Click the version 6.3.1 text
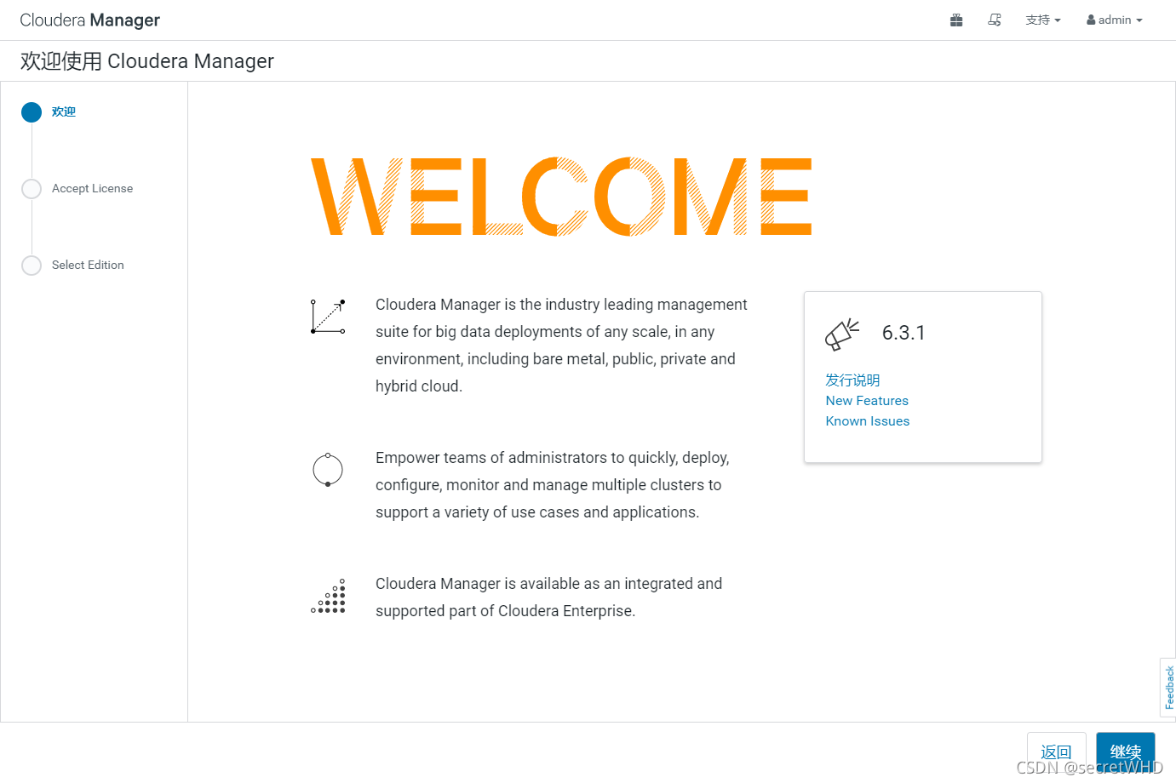Screen dimensions: 1176x783 (904, 333)
